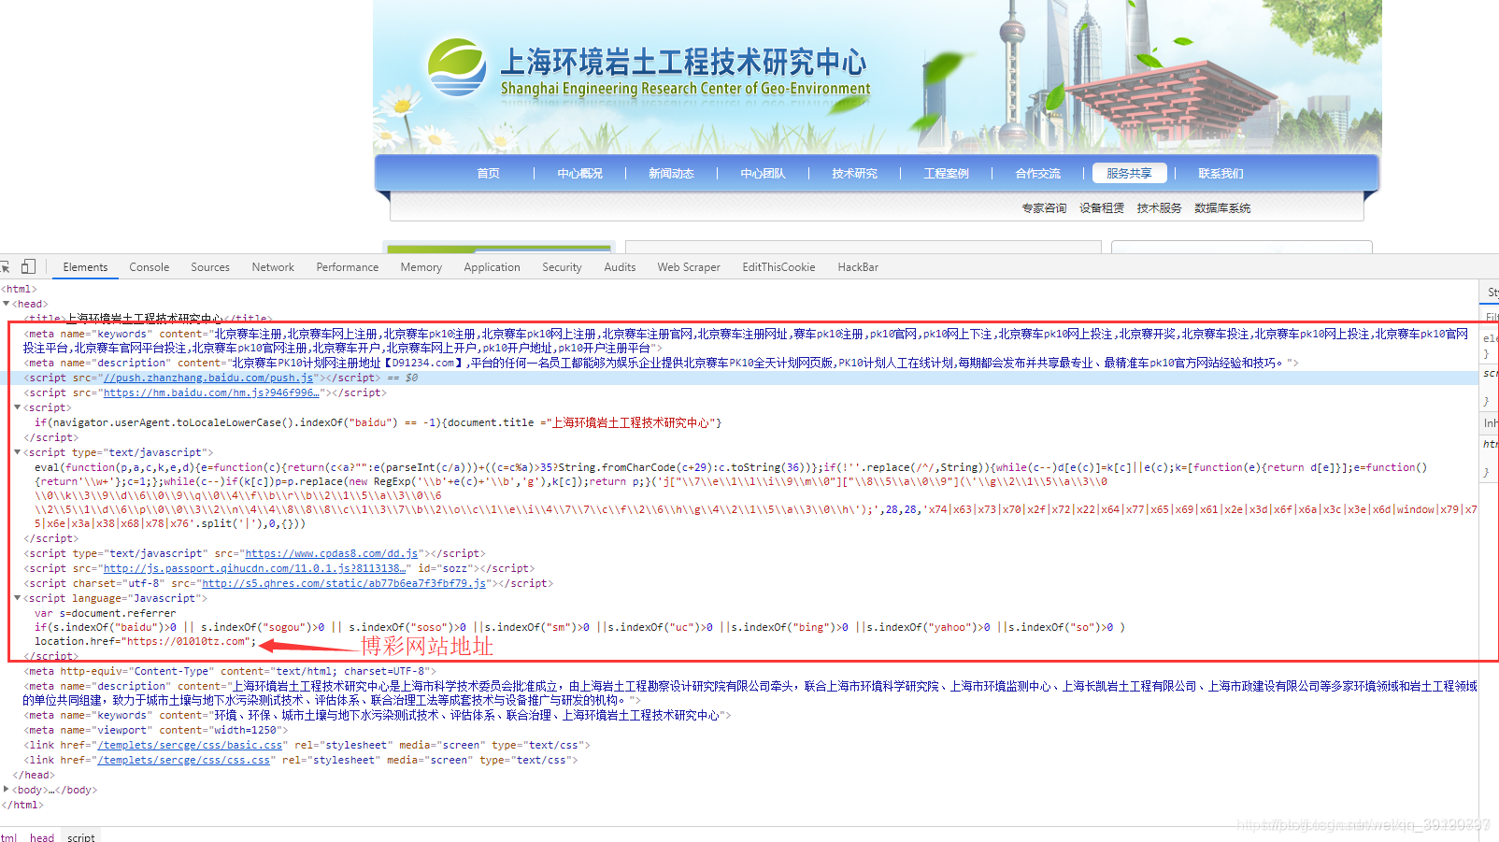
Task: Select the head breadcrumb at bottom
Action: coord(42,837)
